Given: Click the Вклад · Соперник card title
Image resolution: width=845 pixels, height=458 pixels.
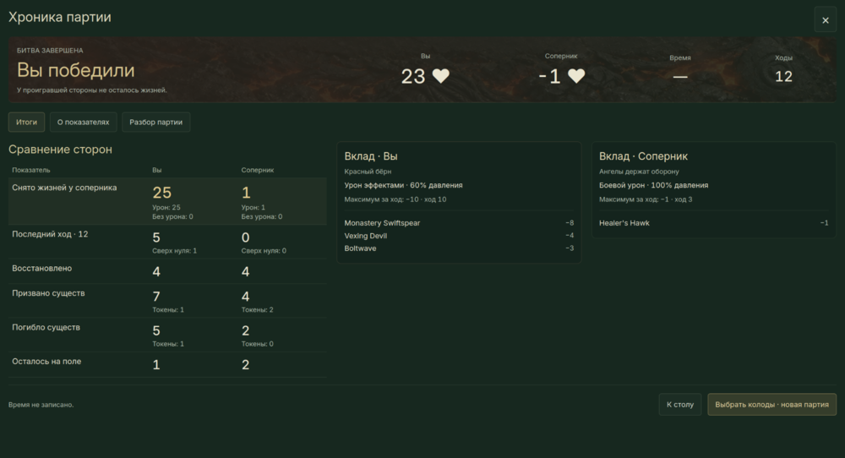Looking at the screenshot, I should point(643,156).
